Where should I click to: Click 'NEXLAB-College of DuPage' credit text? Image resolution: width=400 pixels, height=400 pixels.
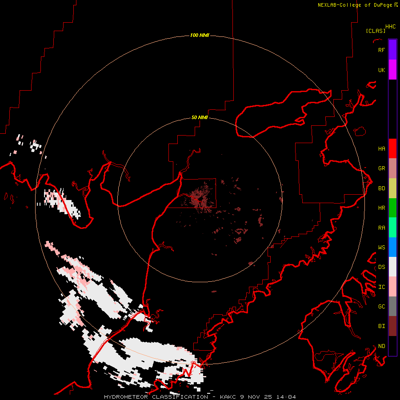point(355,5)
